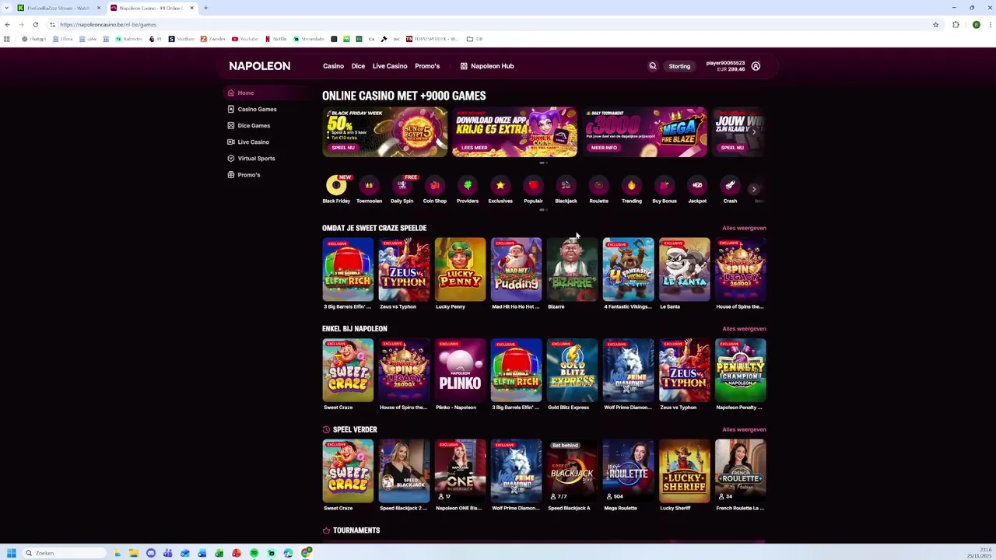Open the YouTube bookmark in bookmarks bar
996x560 pixels.
[245, 39]
